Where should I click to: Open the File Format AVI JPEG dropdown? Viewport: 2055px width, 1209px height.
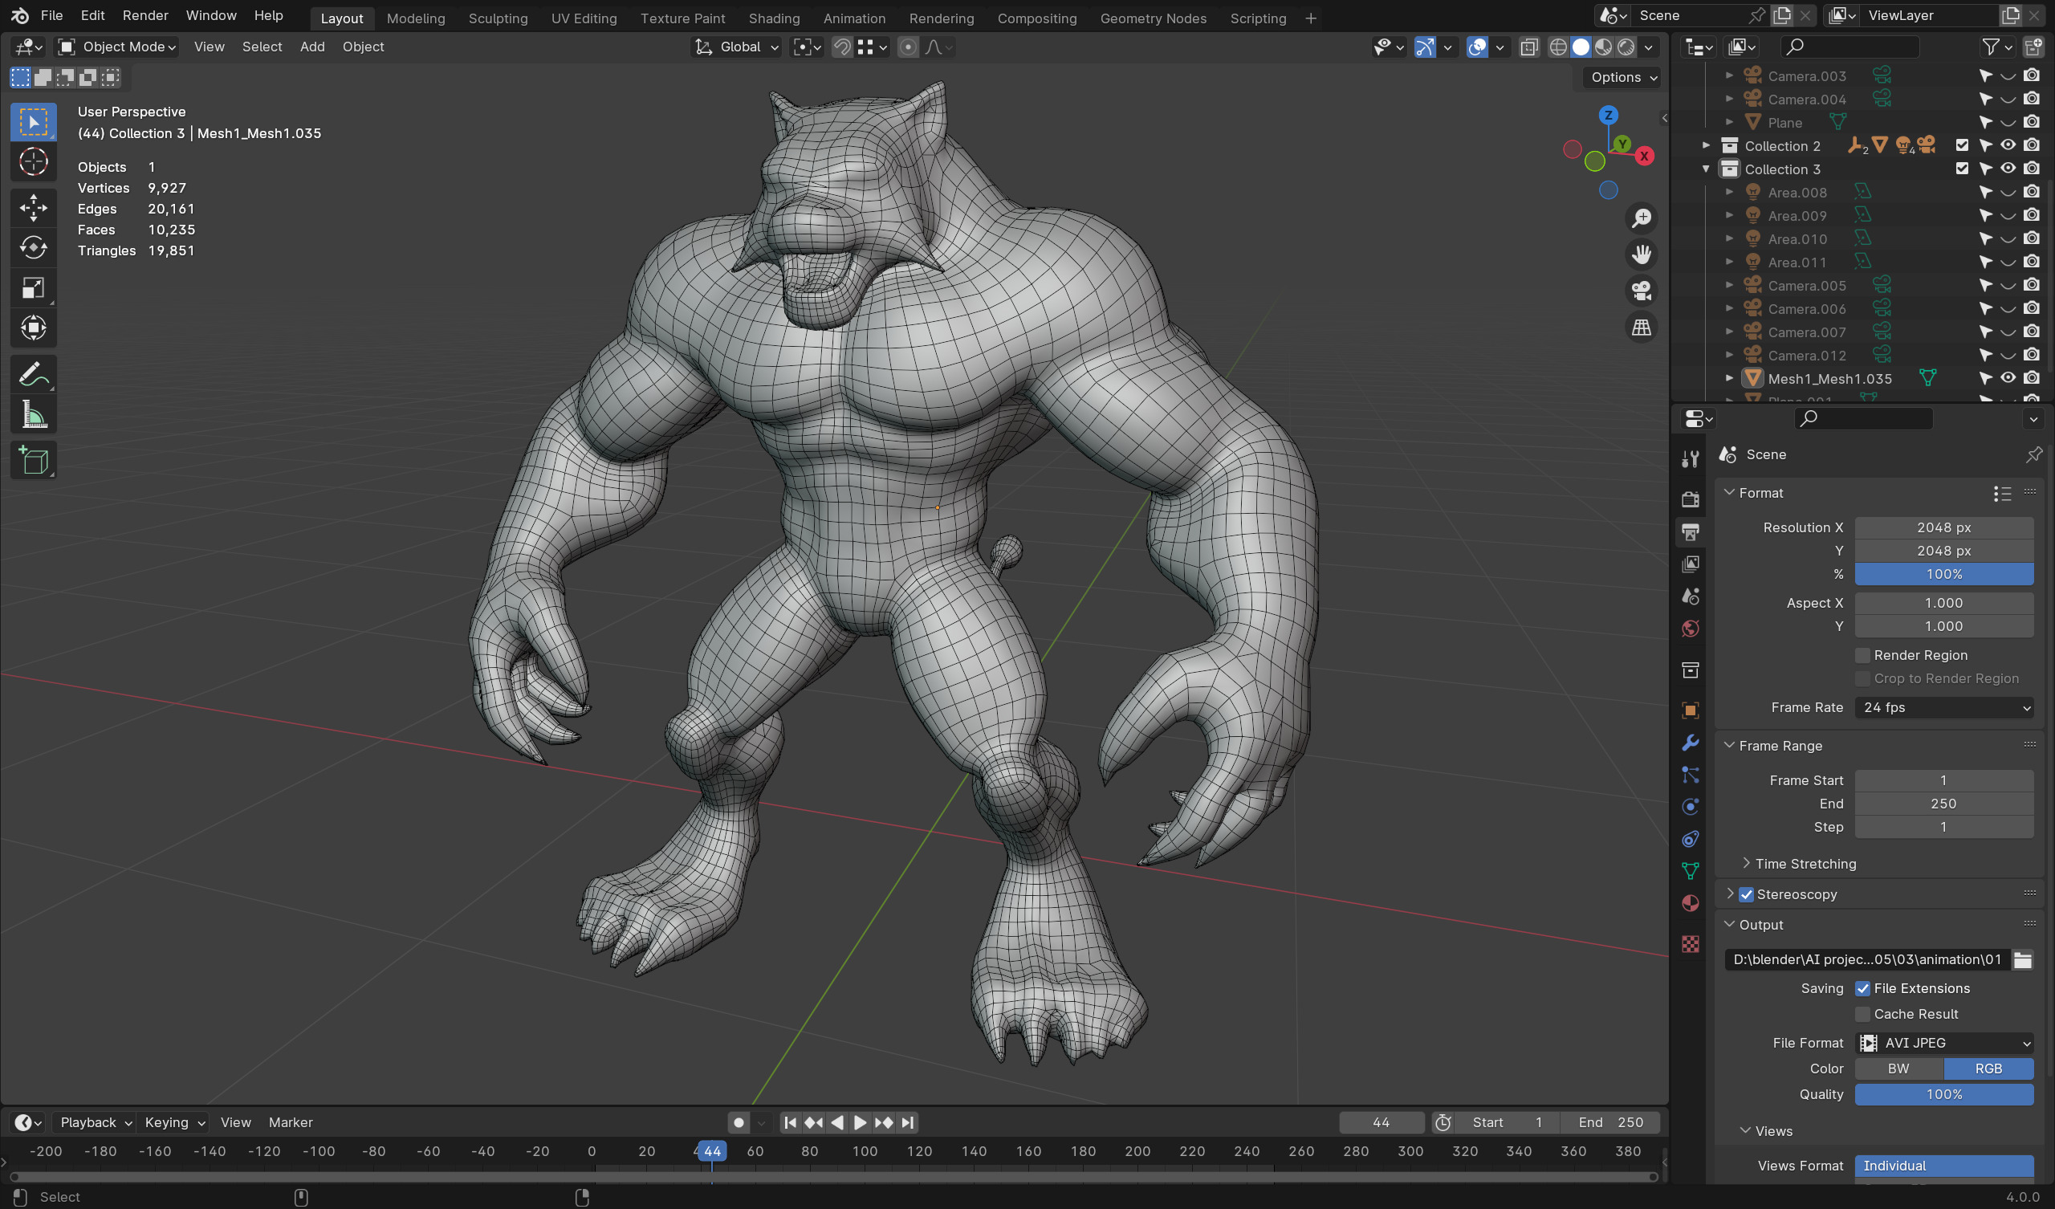[x=1944, y=1043]
